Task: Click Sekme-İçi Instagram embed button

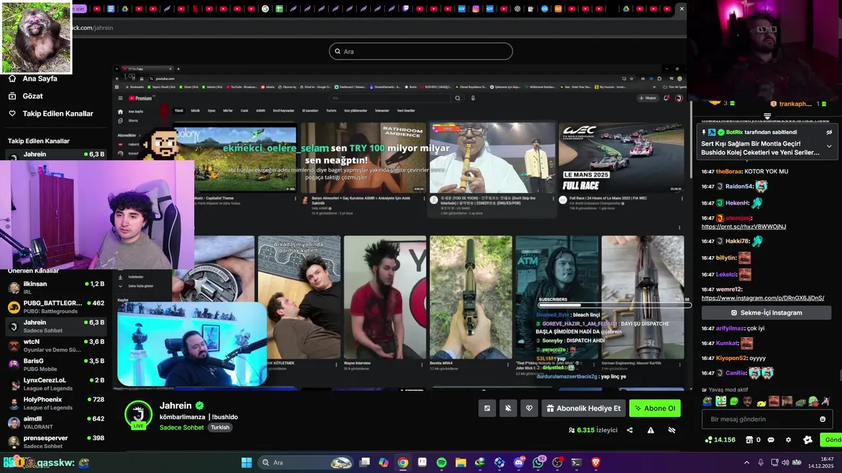Action: tap(766, 313)
